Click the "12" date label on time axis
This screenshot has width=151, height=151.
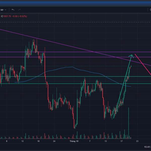coord(22,141)
